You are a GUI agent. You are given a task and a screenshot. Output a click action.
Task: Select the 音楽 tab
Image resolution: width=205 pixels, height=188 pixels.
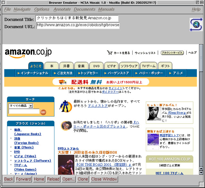click(x=81, y=66)
